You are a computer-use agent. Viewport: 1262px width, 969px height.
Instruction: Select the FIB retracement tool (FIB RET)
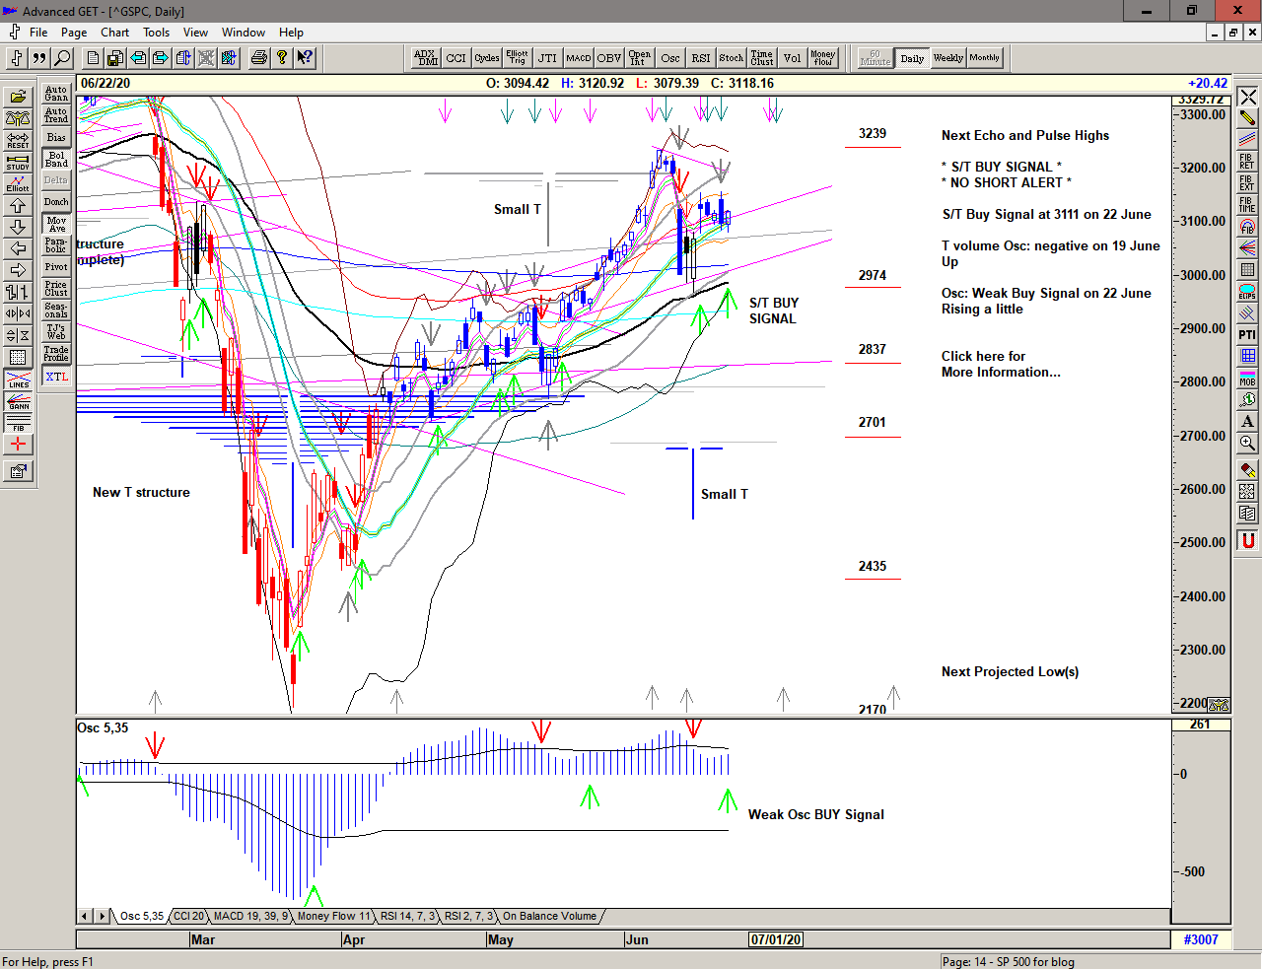(1247, 161)
